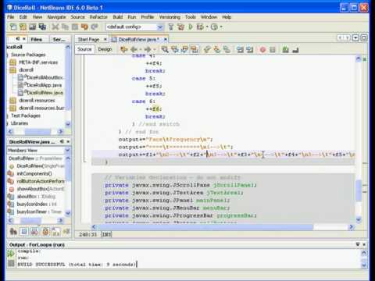Click the Paste toolbar icon
Screen dimensions: 375x281
75,27
